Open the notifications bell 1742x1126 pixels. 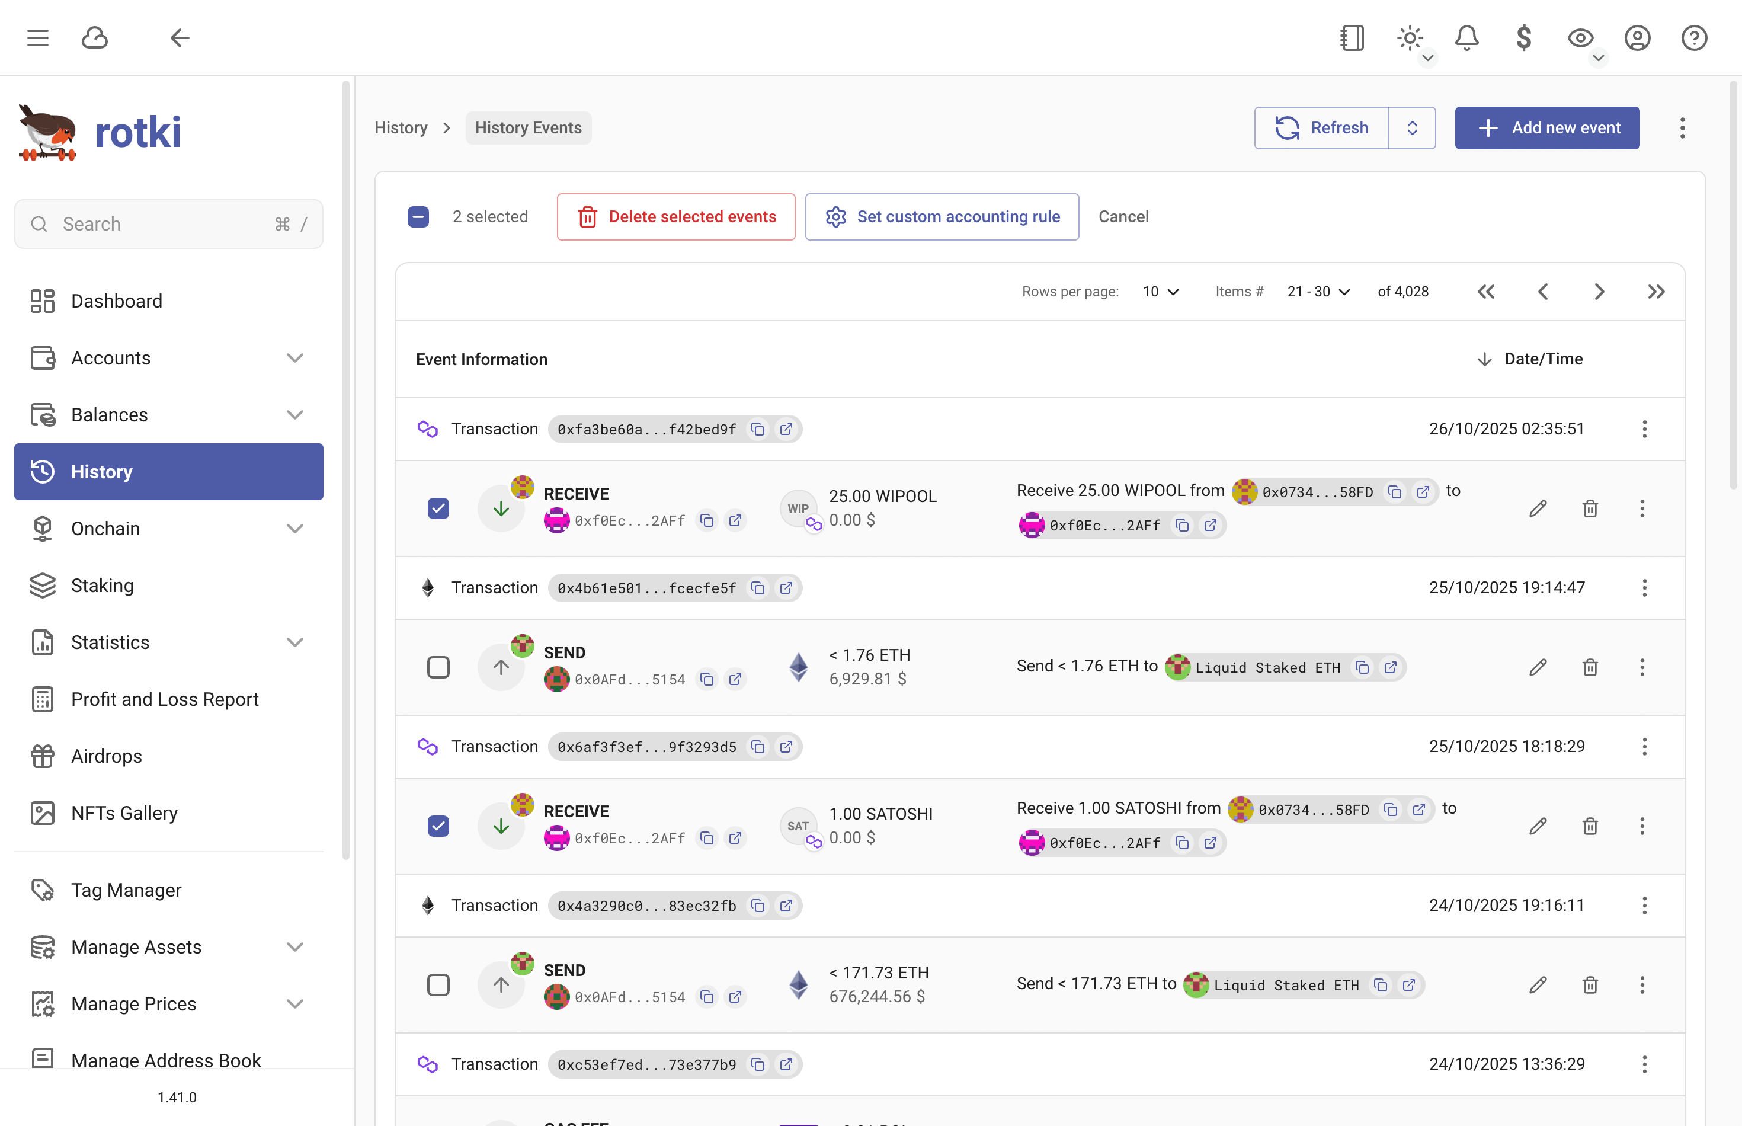[x=1467, y=38]
